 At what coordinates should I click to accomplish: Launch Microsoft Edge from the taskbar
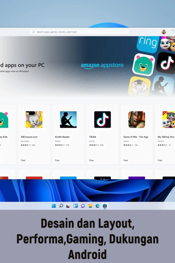[x=98, y=206]
